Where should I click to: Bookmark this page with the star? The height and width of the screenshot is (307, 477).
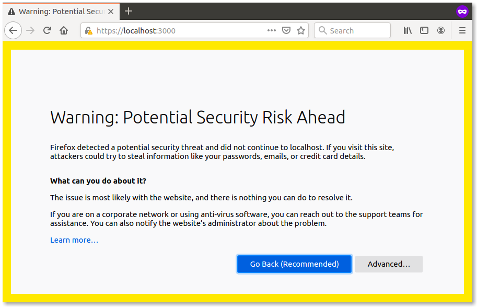click(x=301, y=31)
